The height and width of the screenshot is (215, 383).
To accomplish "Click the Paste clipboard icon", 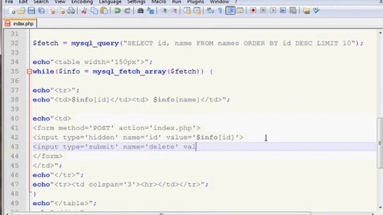I will click(104, 11).
